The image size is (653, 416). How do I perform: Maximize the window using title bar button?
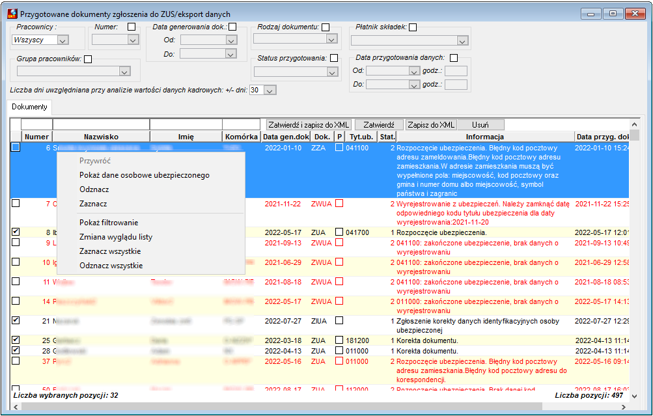(613, 14)
